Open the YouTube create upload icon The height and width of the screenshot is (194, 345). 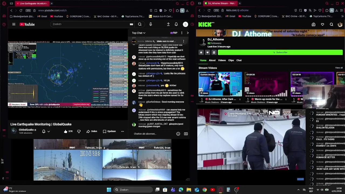[168, 24]
